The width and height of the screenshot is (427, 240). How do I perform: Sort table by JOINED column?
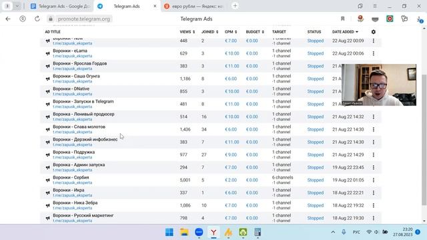209,32
